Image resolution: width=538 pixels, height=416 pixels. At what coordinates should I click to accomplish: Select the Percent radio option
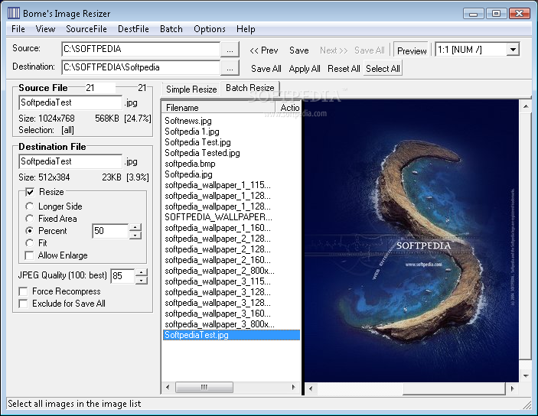point(30,230)
